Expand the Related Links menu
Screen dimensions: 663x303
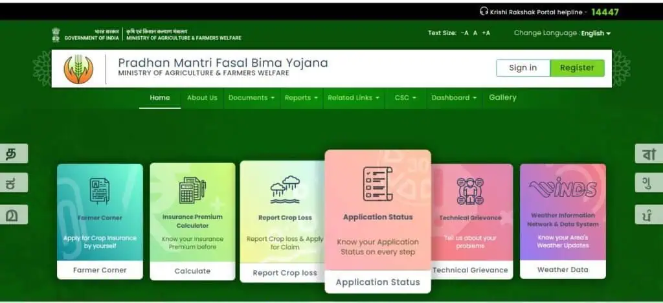click(354, 98)
